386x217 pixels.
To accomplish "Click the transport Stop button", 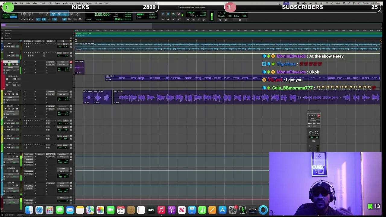I will click(168, 14).
